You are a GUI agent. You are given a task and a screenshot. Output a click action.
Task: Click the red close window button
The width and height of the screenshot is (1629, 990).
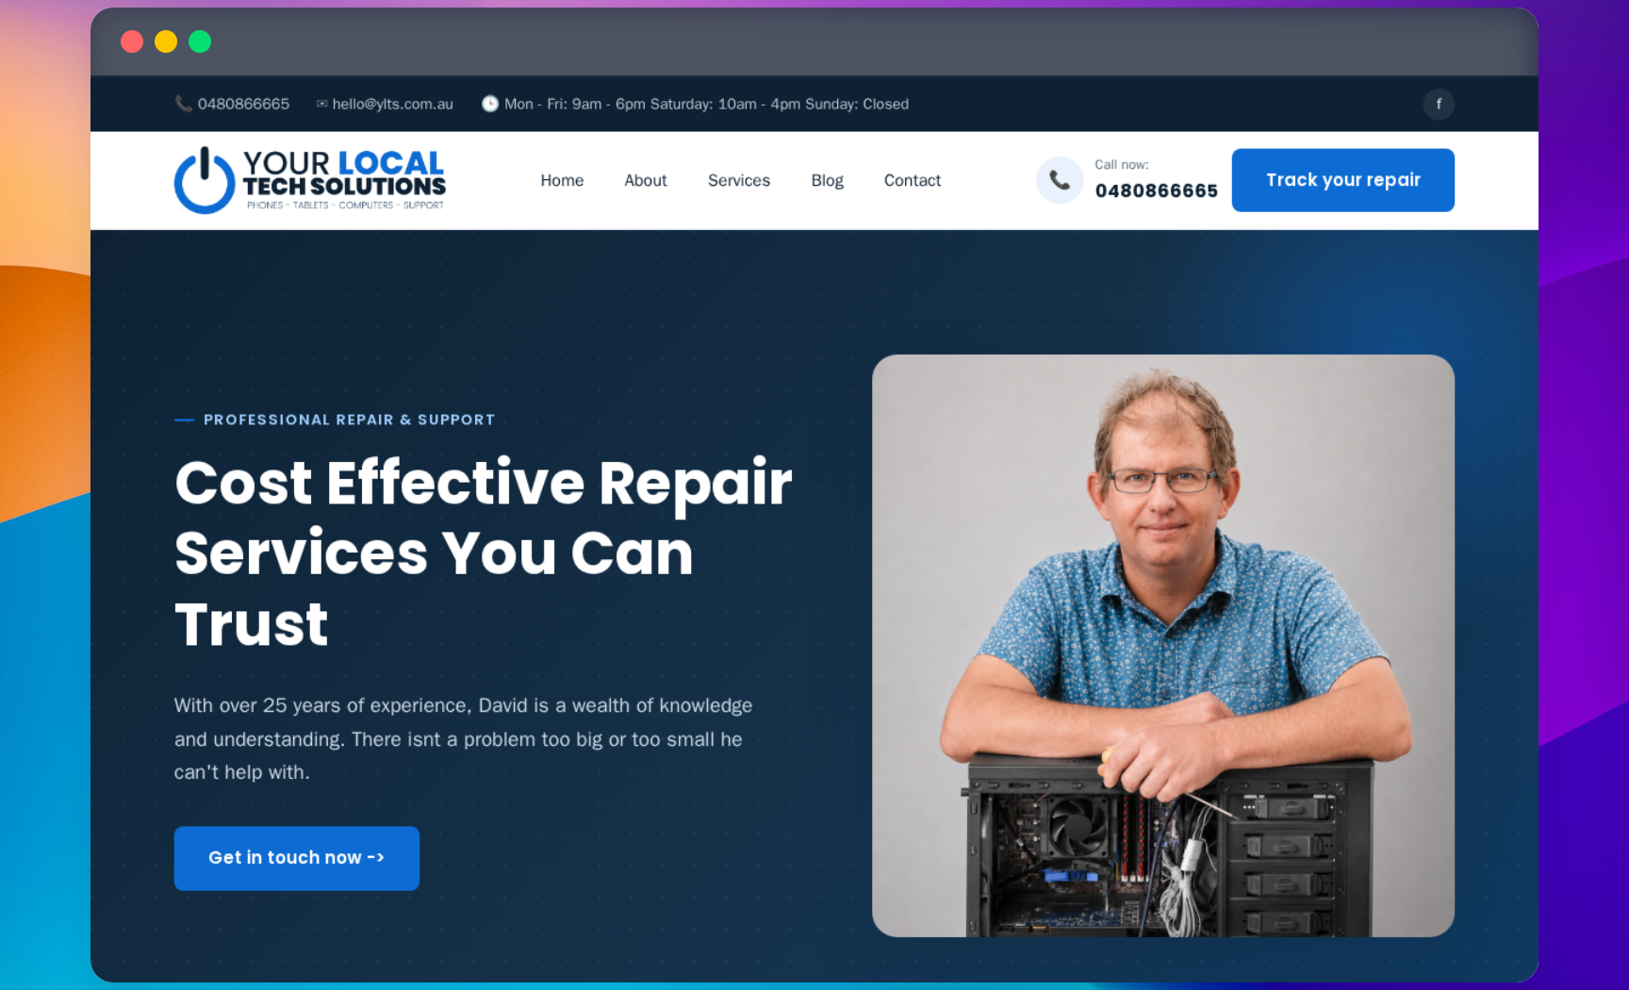click(x=132, y=41)
